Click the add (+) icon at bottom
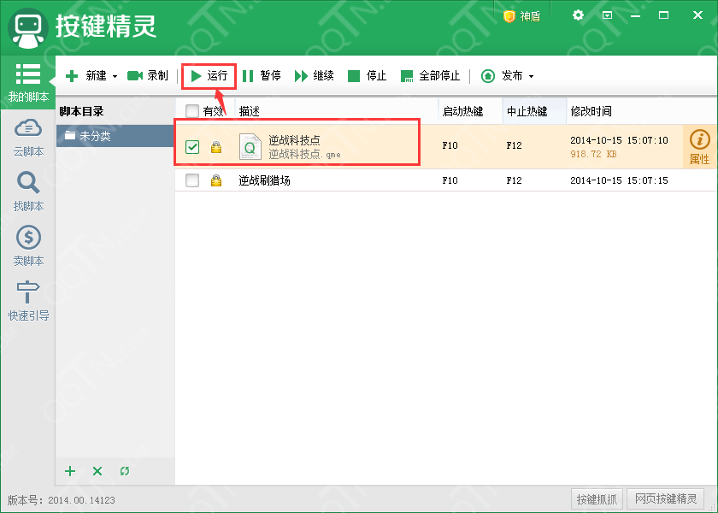The image size is (718, 513). coord(69,471)
